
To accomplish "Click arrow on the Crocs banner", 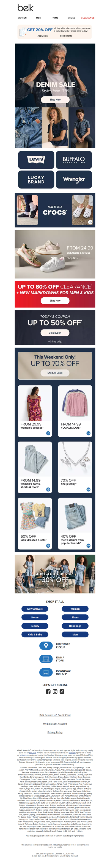I will point(90,222).
